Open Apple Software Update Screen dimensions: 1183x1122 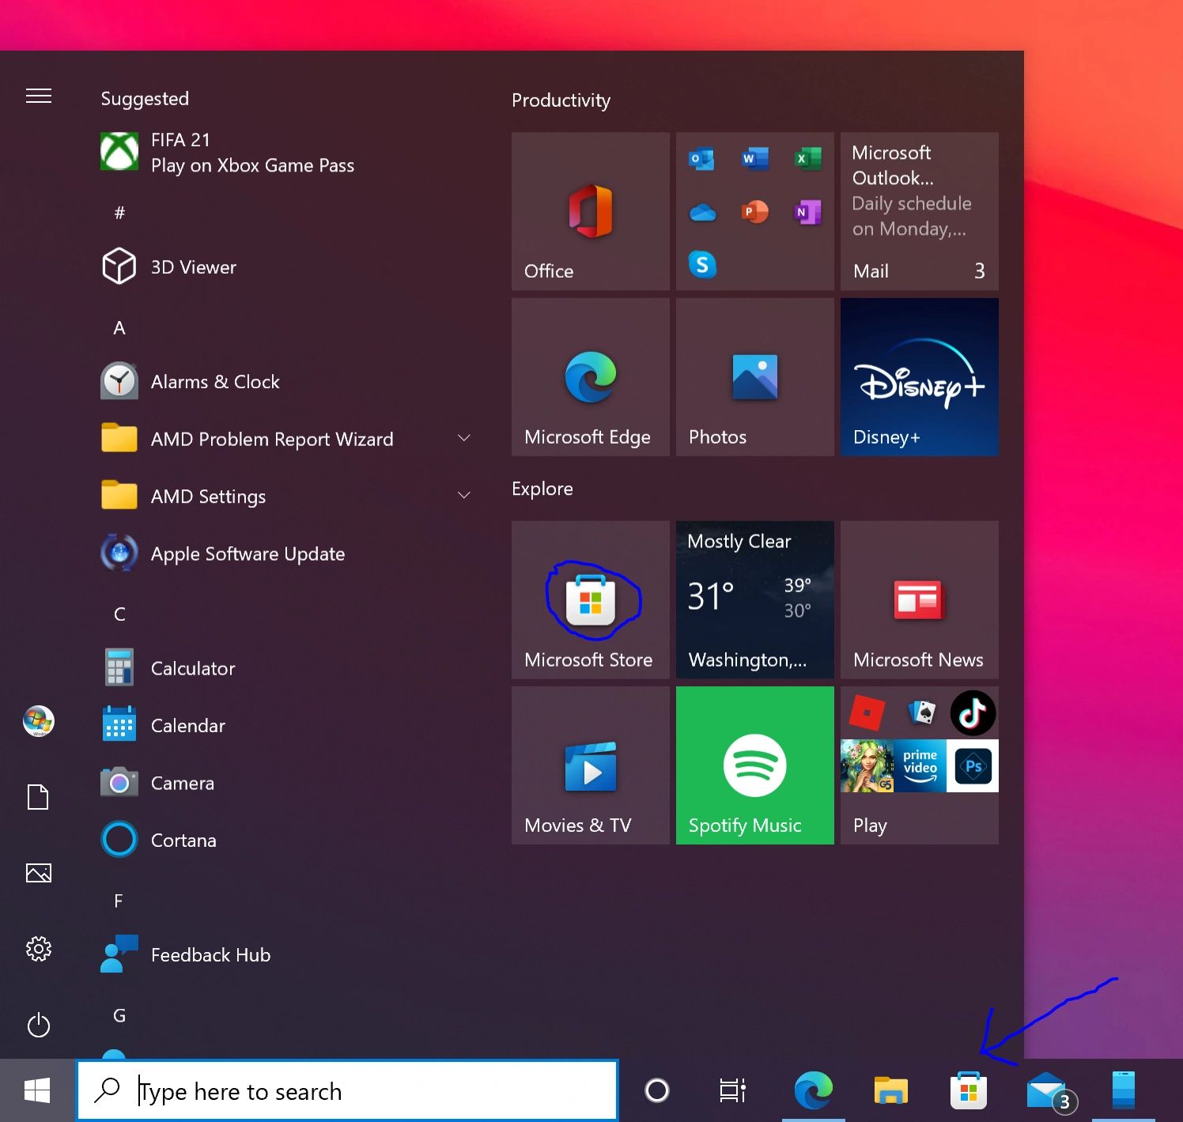click(x=285, y=553)
